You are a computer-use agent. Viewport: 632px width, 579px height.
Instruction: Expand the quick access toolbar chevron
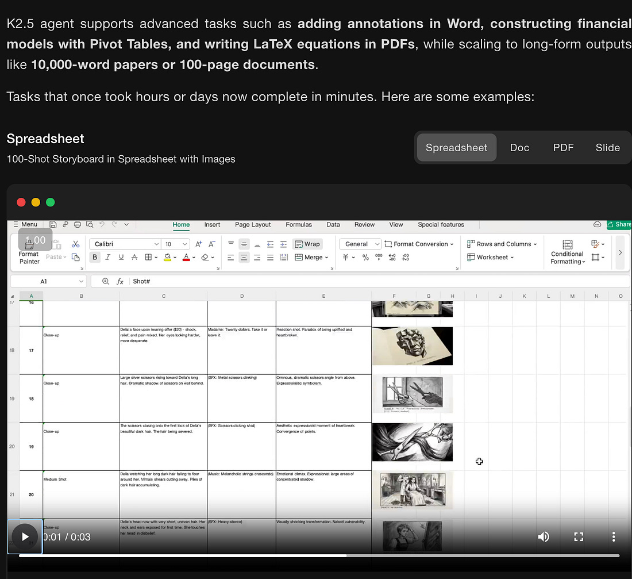(x=126, y=224)
